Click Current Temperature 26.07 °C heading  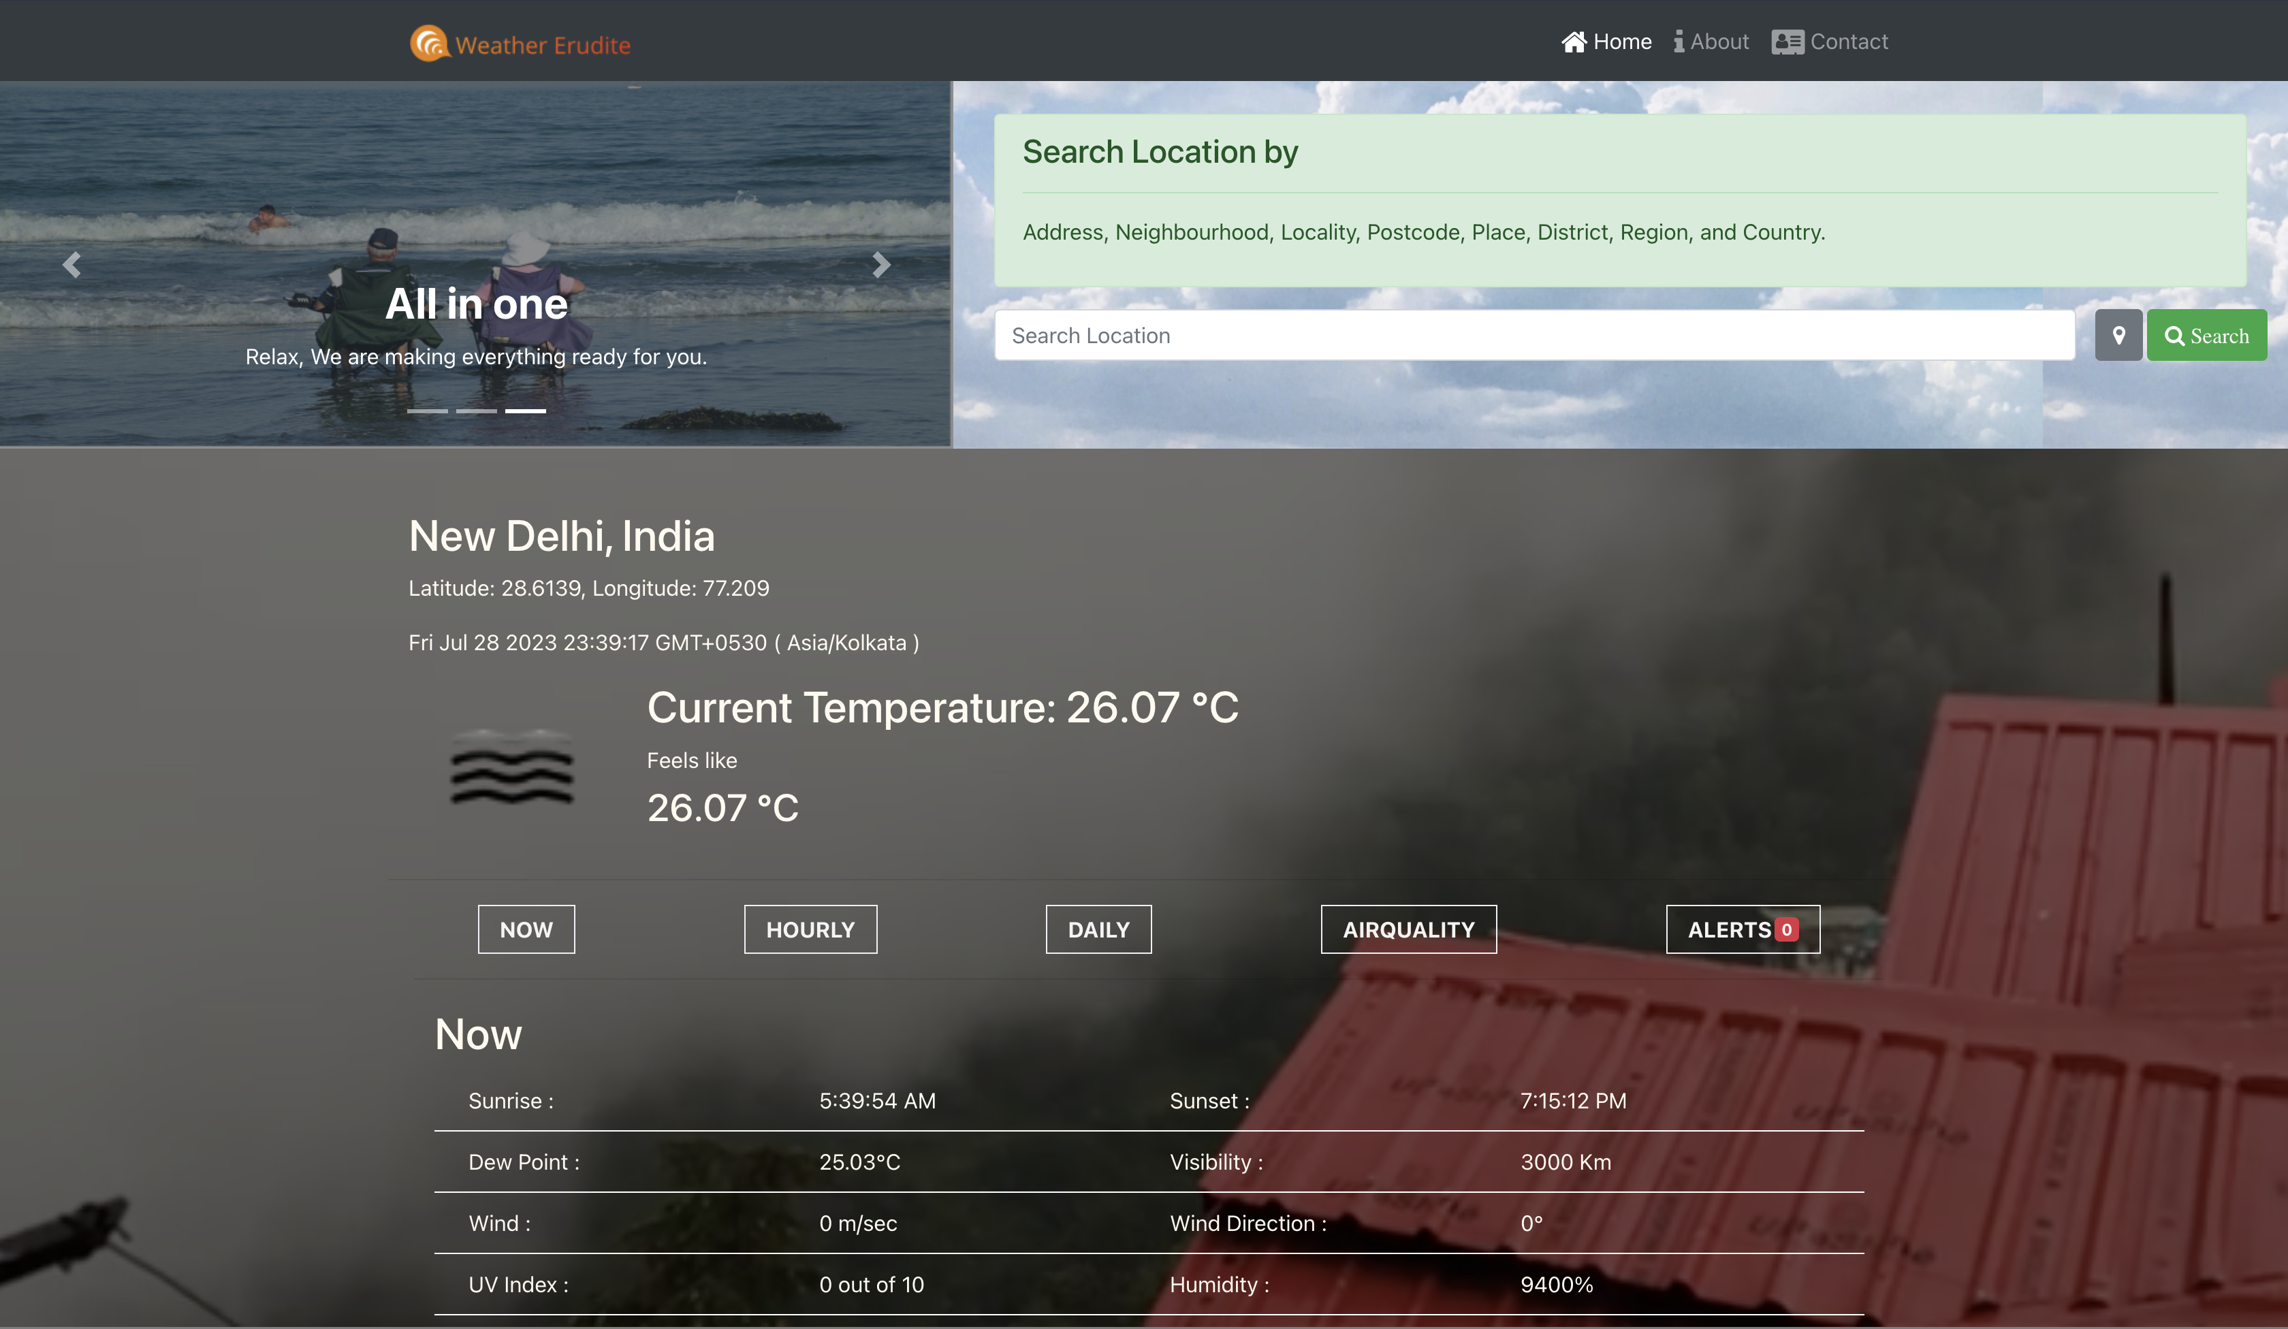tap(943, 707)
